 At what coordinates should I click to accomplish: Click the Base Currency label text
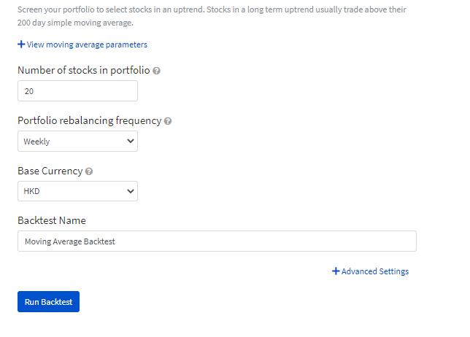coord(50,171)
